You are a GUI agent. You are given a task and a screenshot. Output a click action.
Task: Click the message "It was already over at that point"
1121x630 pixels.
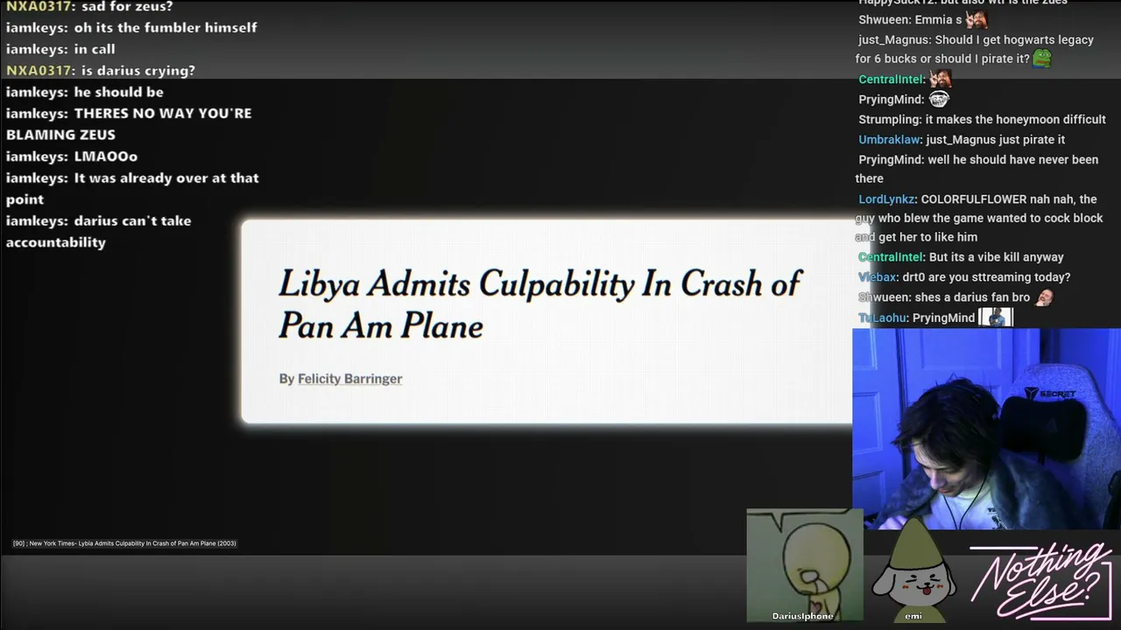point(132,188)
